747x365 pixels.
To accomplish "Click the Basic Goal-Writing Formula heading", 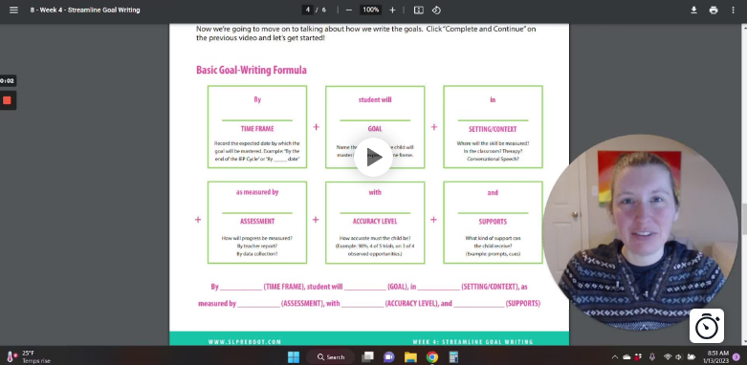I will (252, 71).
